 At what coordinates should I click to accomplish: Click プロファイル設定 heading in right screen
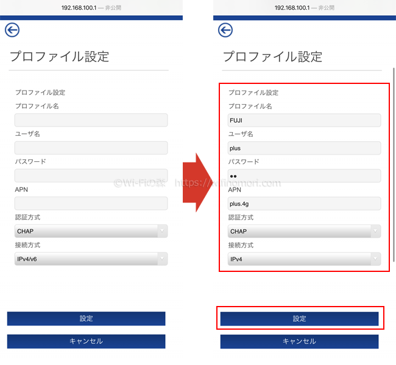[272, 57]
